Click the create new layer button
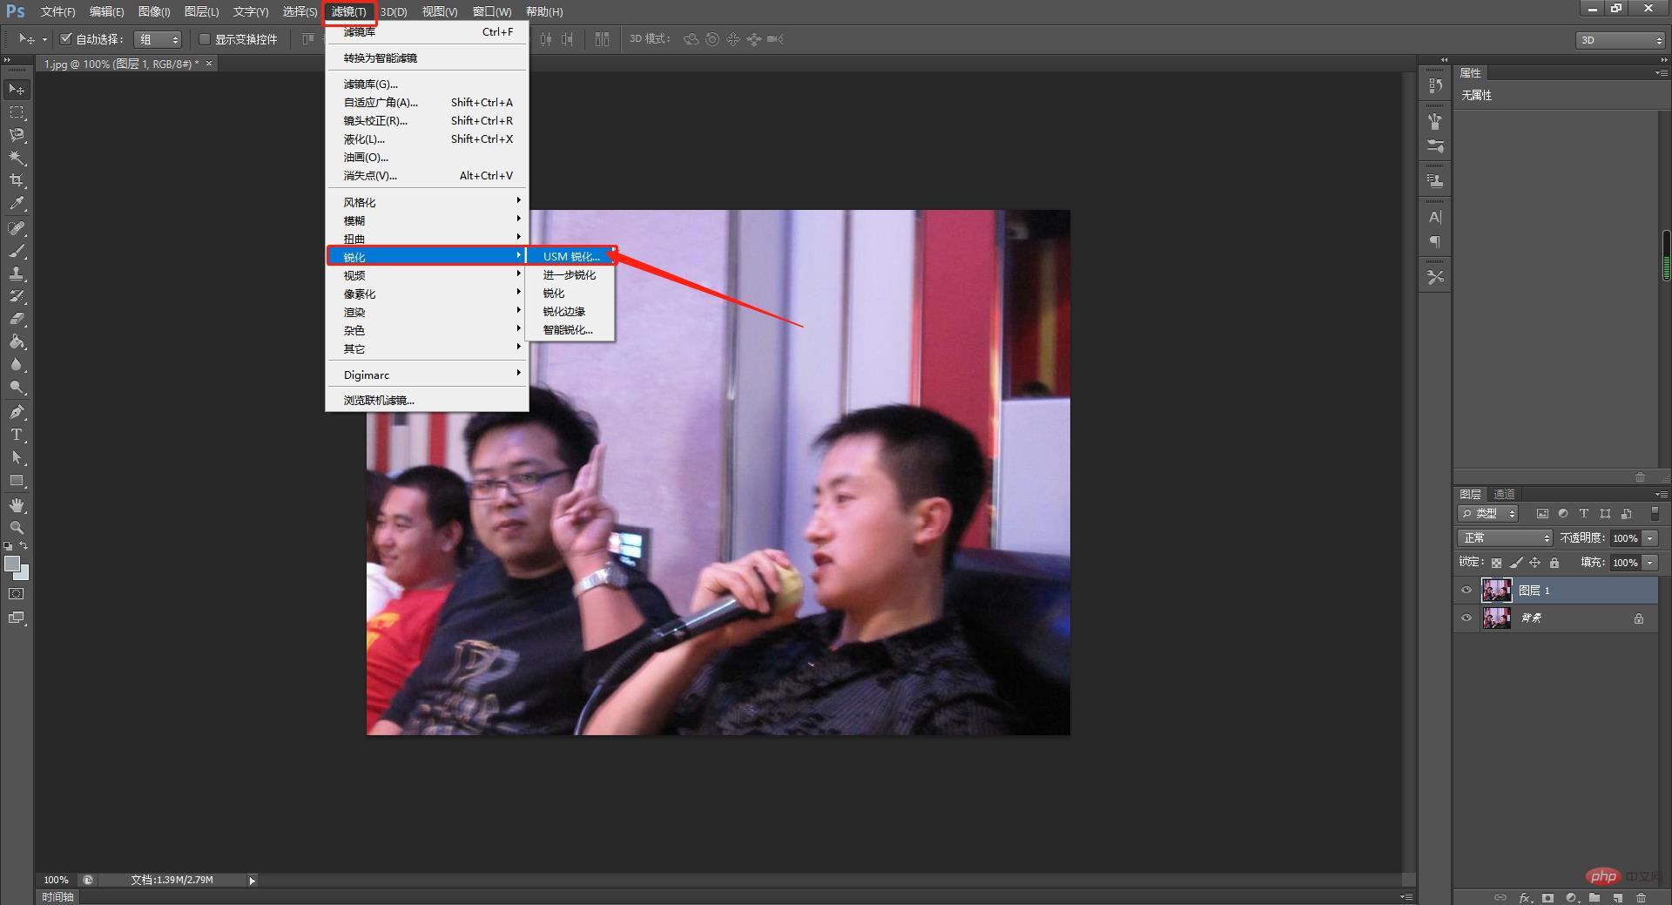 (x=1617, y=897)
